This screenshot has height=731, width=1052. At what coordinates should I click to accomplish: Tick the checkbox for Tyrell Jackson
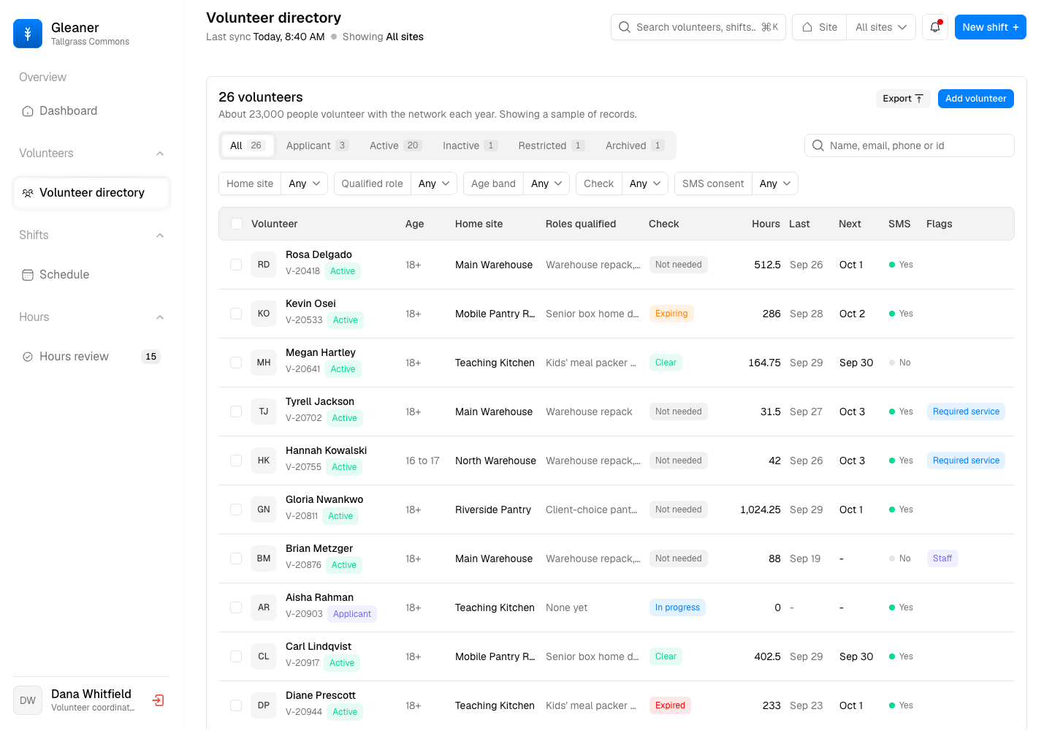(x=236, y=412)
